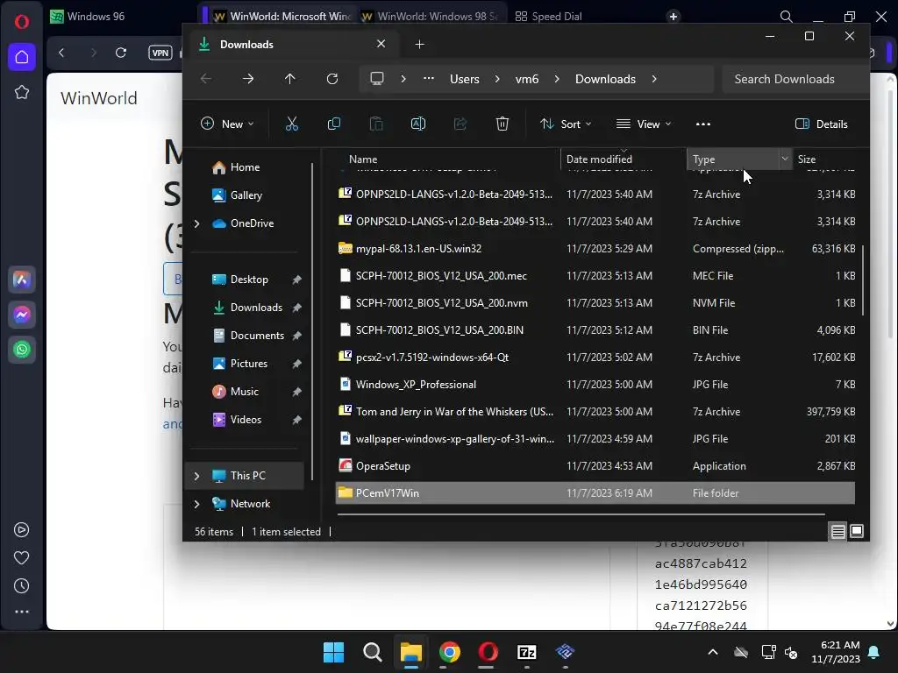Image resolution: width=898 pixels, height=673 pixels.
Task: Click the breadcrumb ellipsis in address bar
Action: 428,78
